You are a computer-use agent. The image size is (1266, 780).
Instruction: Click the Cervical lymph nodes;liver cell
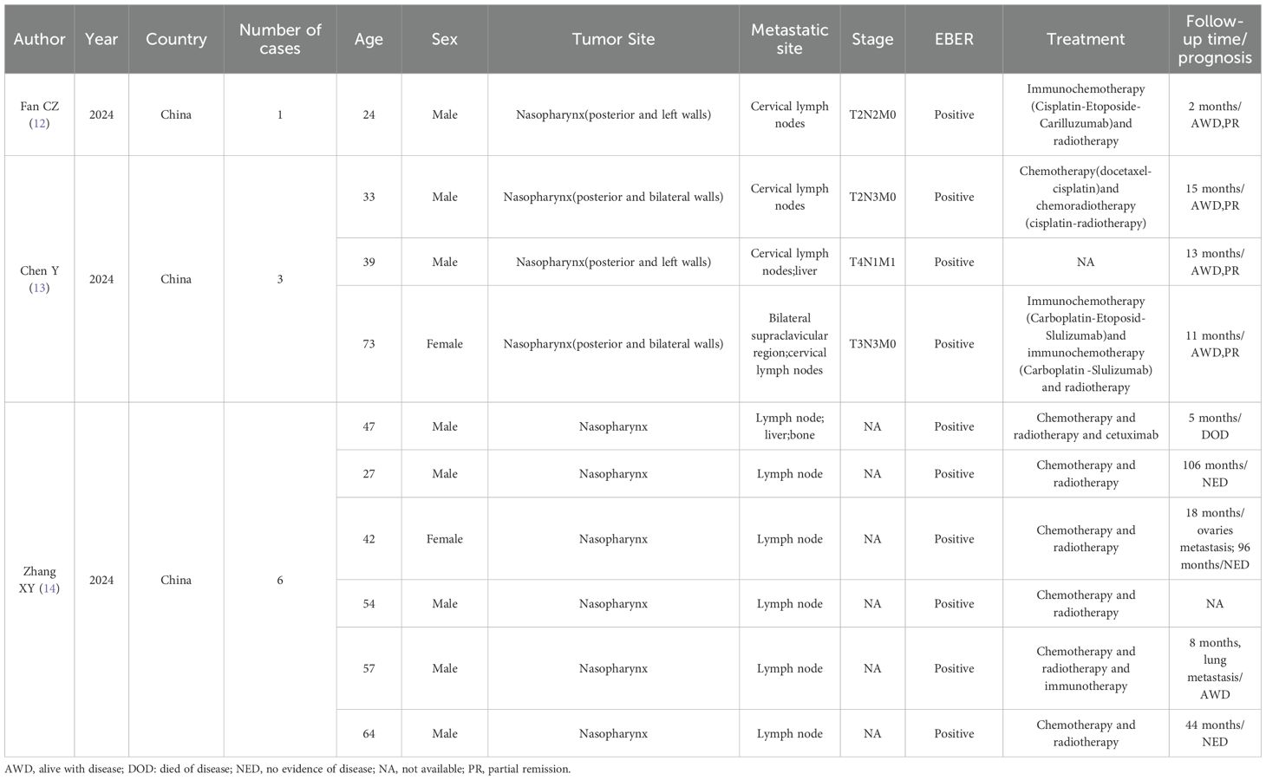click(789, 262)
